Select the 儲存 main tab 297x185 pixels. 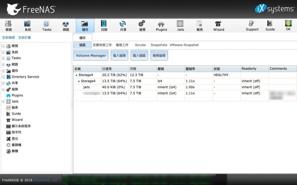(x=82, y=38)
